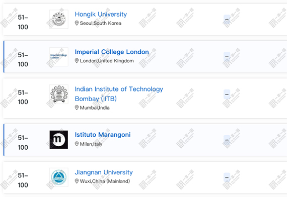This screenshot has height=197, width=287.
Task: Click the Jiangnan University round logo
Action: [59, 177]
